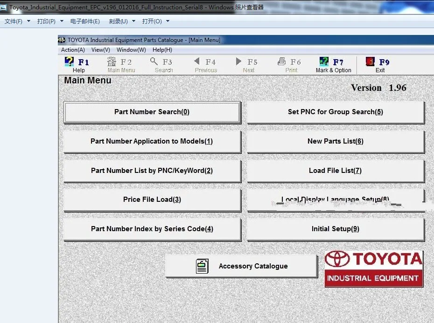Open F1 Help toolbar icon

point(69,62)
